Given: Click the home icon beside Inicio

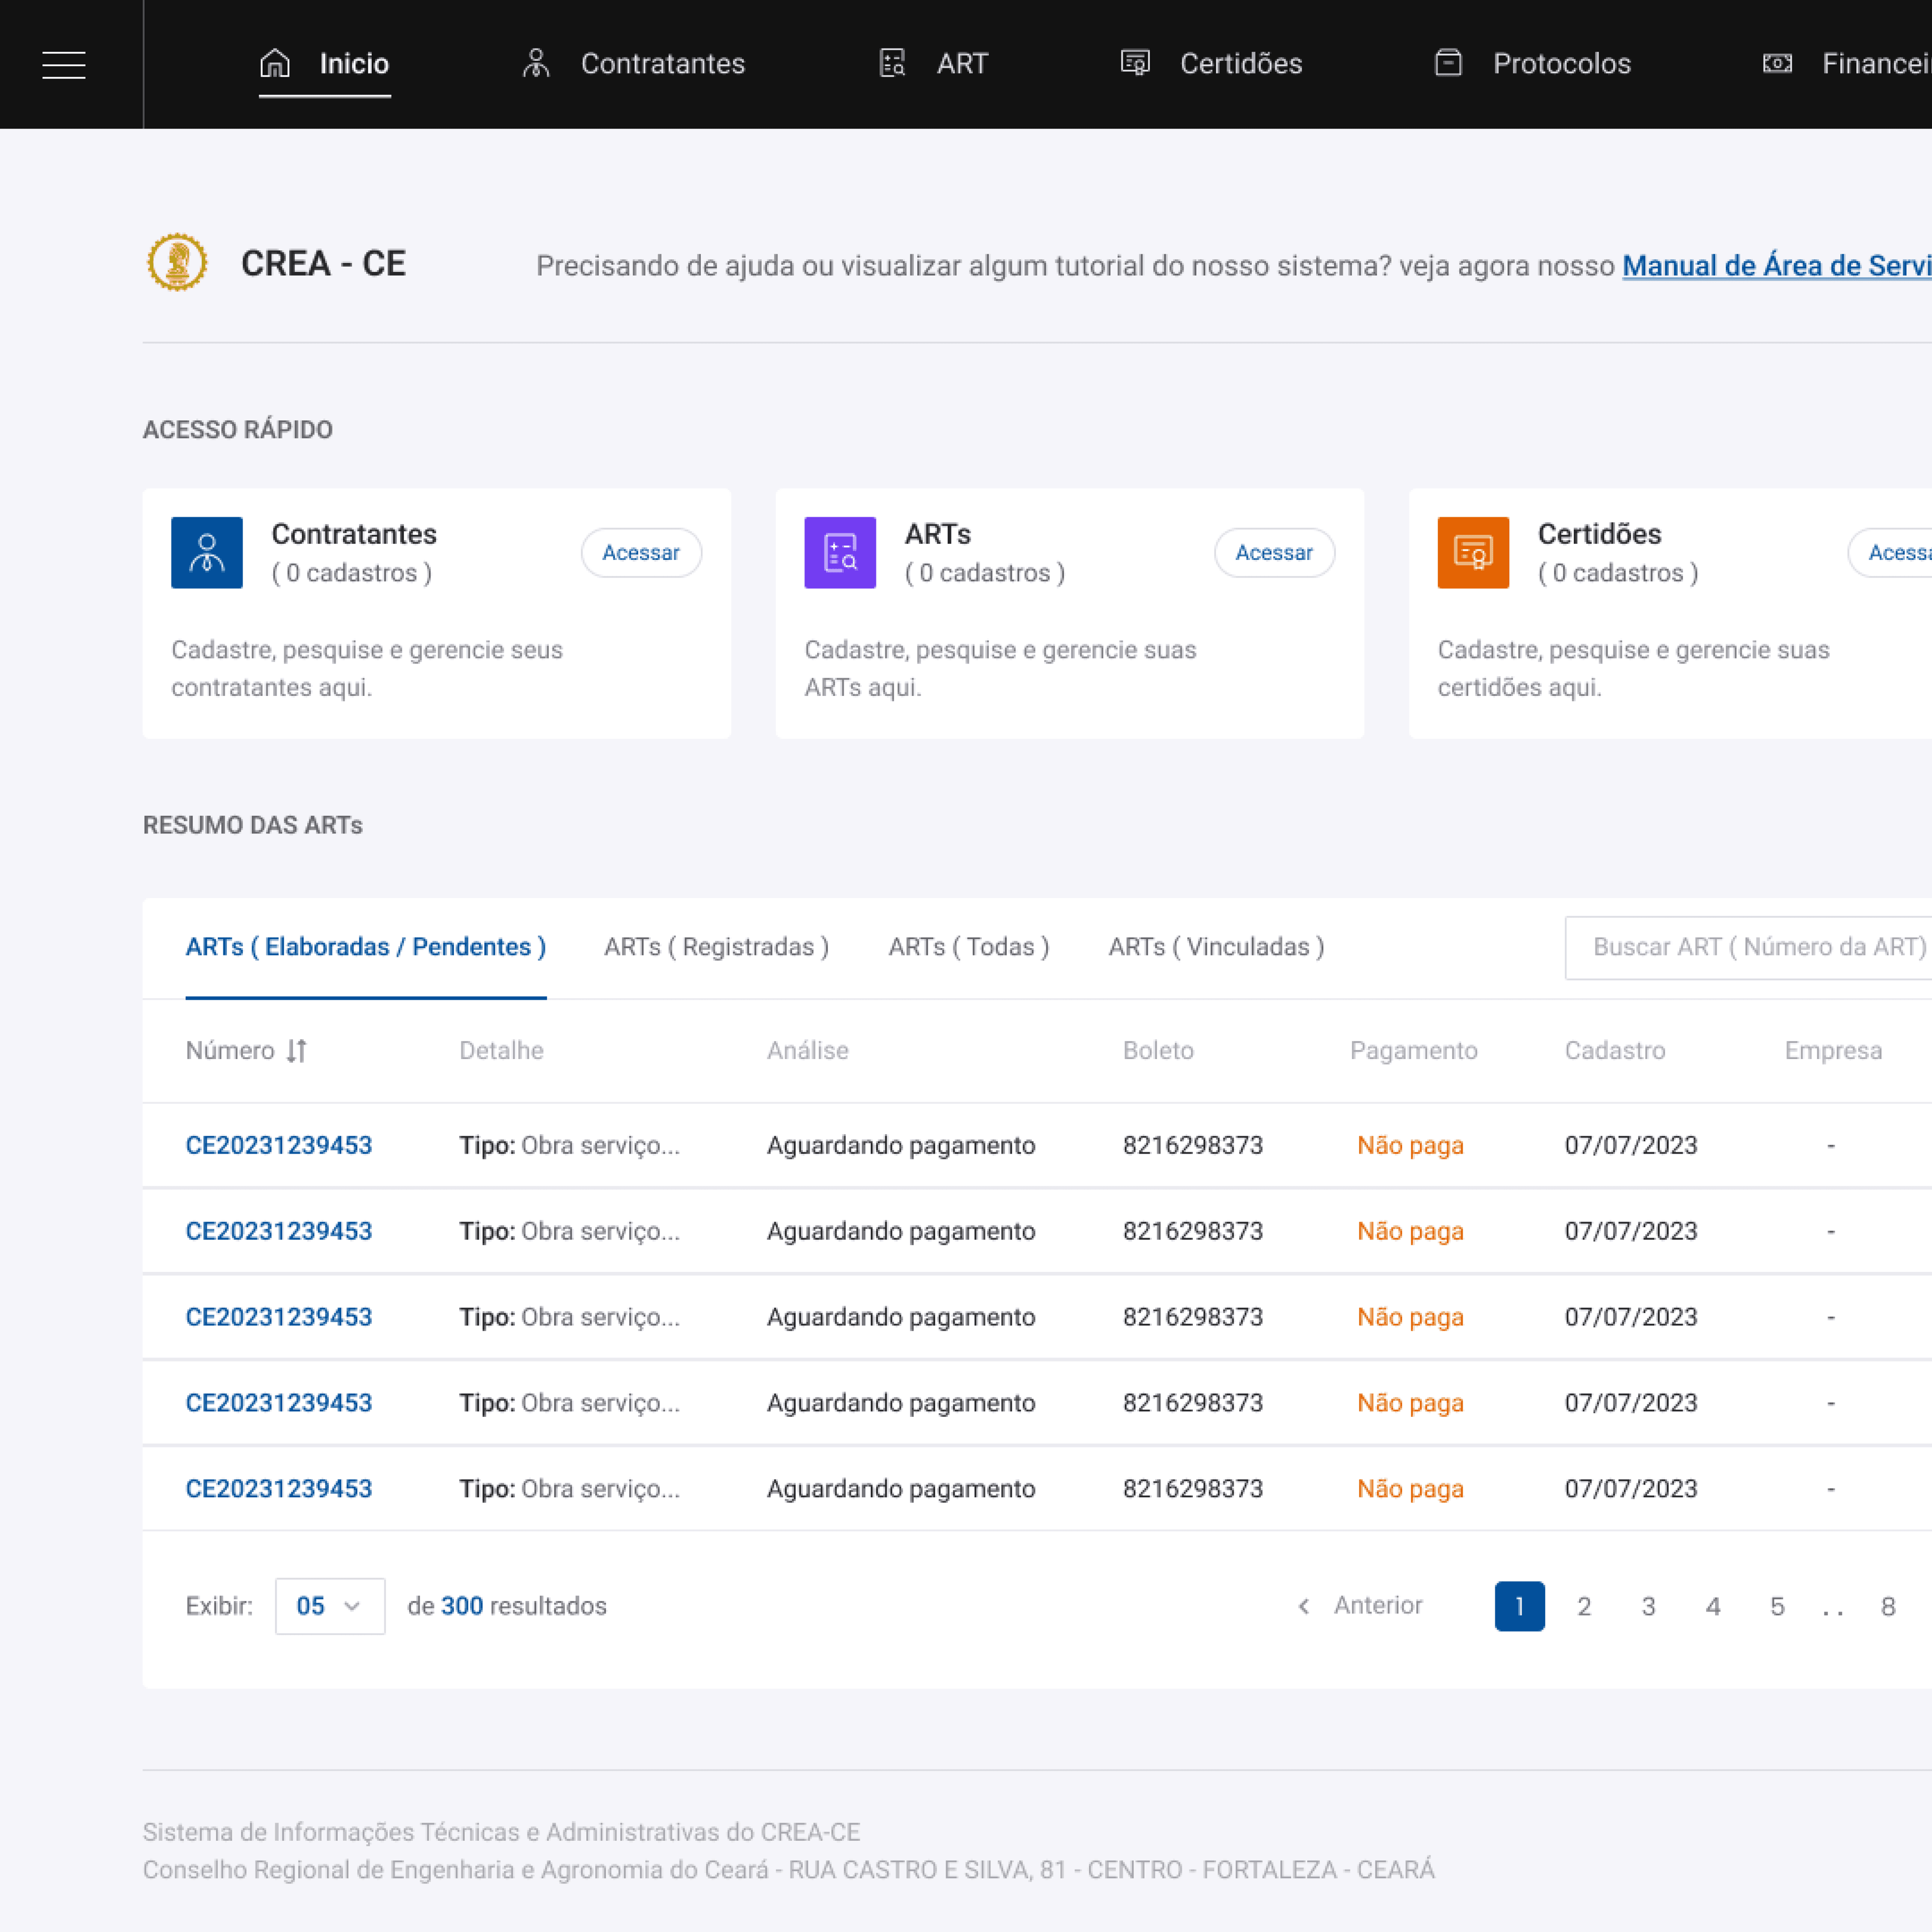Looking at the screenshot, I should tap(275, 63).
